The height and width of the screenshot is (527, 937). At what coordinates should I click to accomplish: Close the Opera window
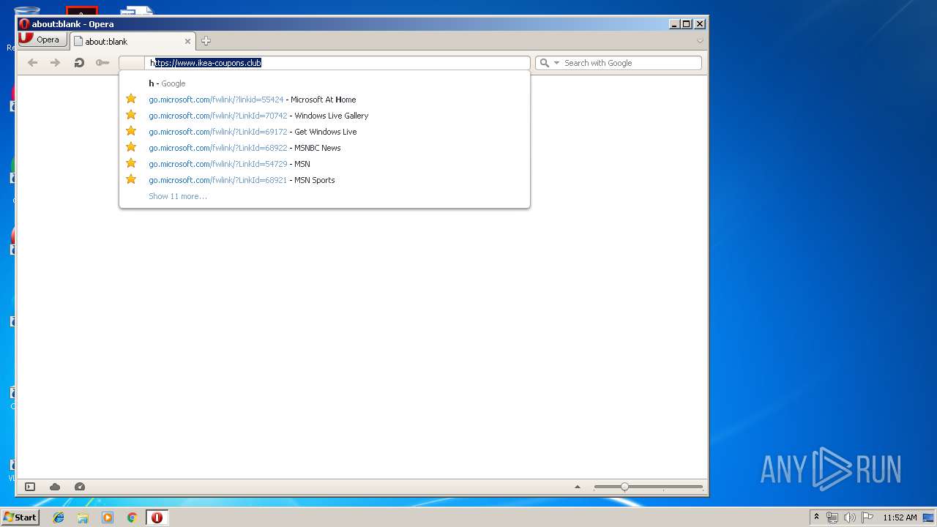point(700,24)
